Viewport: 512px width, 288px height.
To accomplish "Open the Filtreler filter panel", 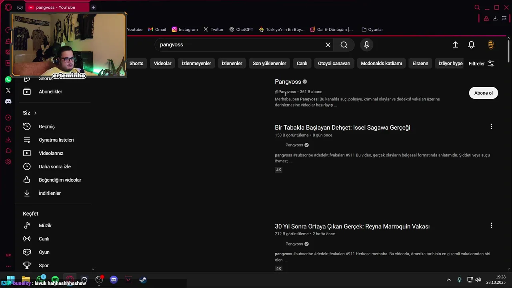I will pyautogui.click(x=482, y=64).
